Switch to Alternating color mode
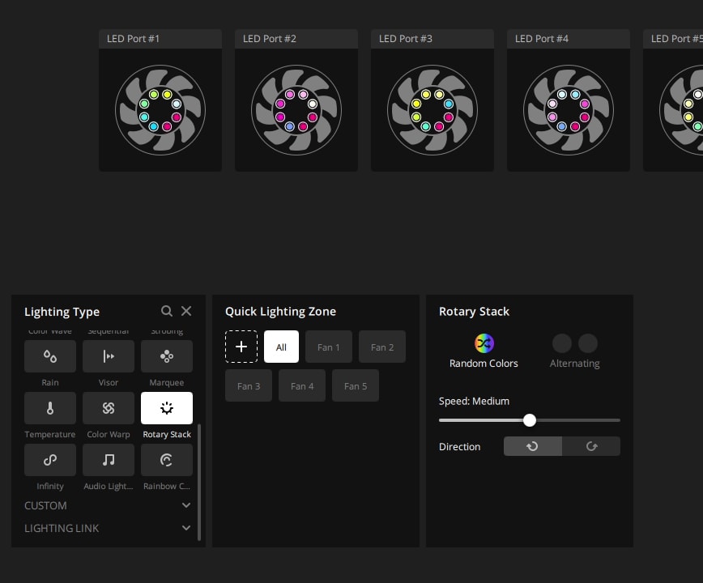Viewport: 703px width, 583px height. pyautogui.click(x=574, y=343)
